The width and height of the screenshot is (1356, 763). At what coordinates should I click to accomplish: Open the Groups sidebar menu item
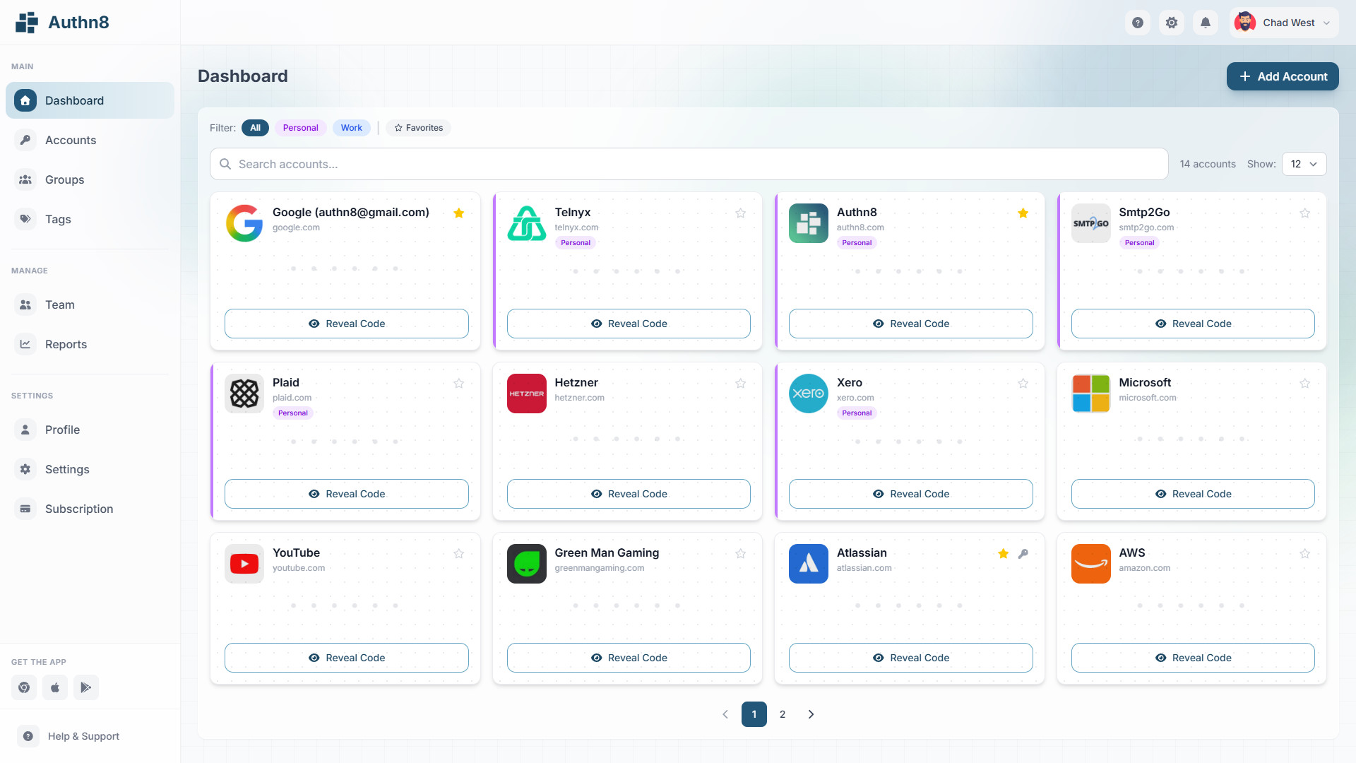click(x=64, y=179)
